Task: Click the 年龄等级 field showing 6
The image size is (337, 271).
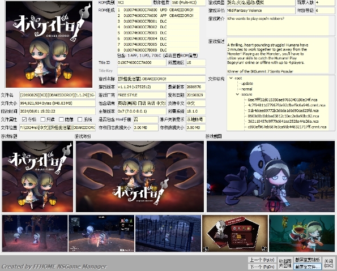Action: 325,10
